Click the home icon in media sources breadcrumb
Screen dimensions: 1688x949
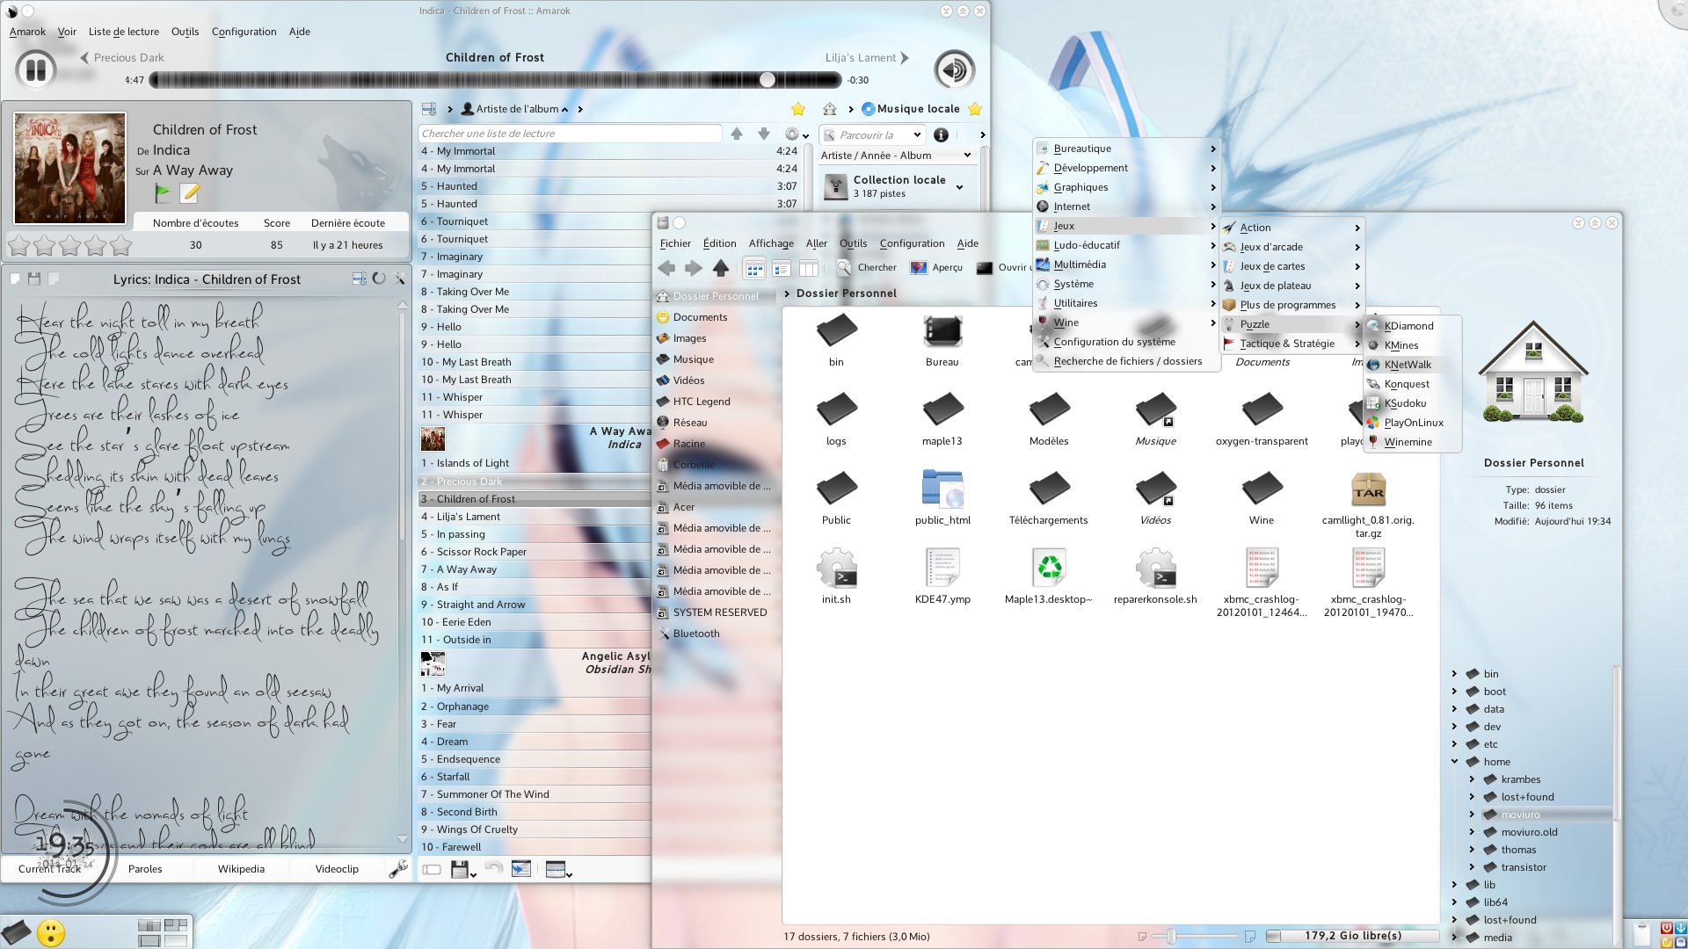[829, 109]
